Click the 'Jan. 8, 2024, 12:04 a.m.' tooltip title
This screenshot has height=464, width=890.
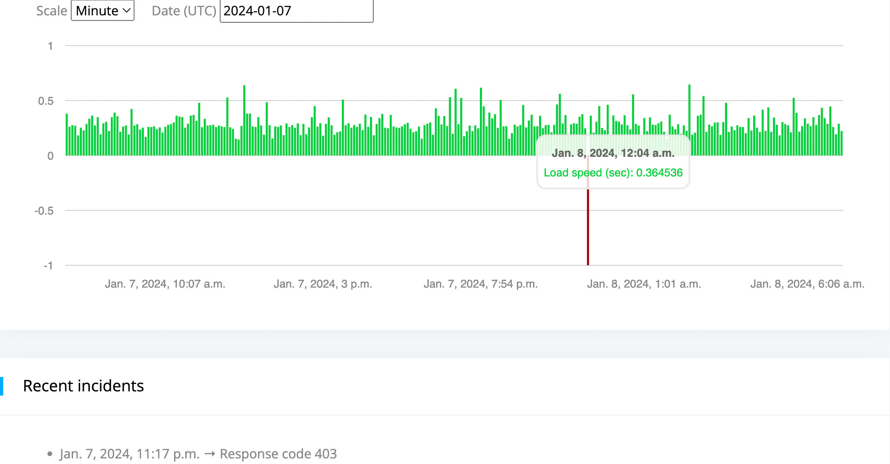pos(613,153)
